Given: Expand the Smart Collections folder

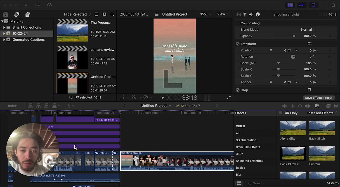Looking at the screenshot, I should pyautogui.click(x=4, y=27).
